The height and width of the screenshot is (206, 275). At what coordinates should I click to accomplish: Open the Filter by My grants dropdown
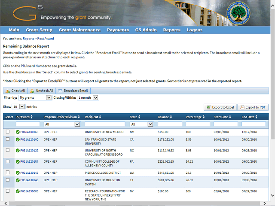[35, 98]
